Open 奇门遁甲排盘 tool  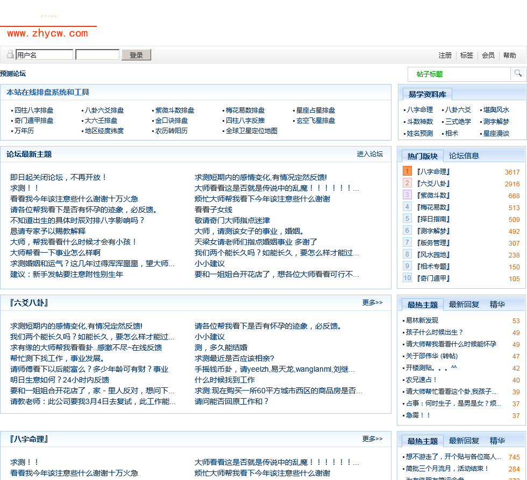coord(33,121)
